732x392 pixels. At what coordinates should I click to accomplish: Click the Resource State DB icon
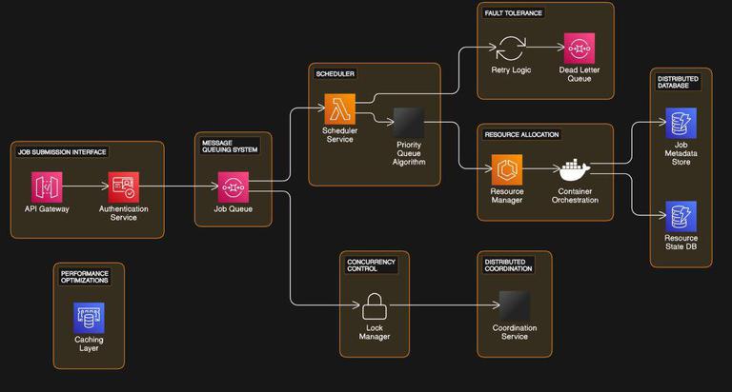pos(681,216)
